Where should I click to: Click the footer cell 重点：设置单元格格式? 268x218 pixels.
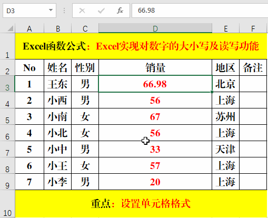tap(141, 204)
